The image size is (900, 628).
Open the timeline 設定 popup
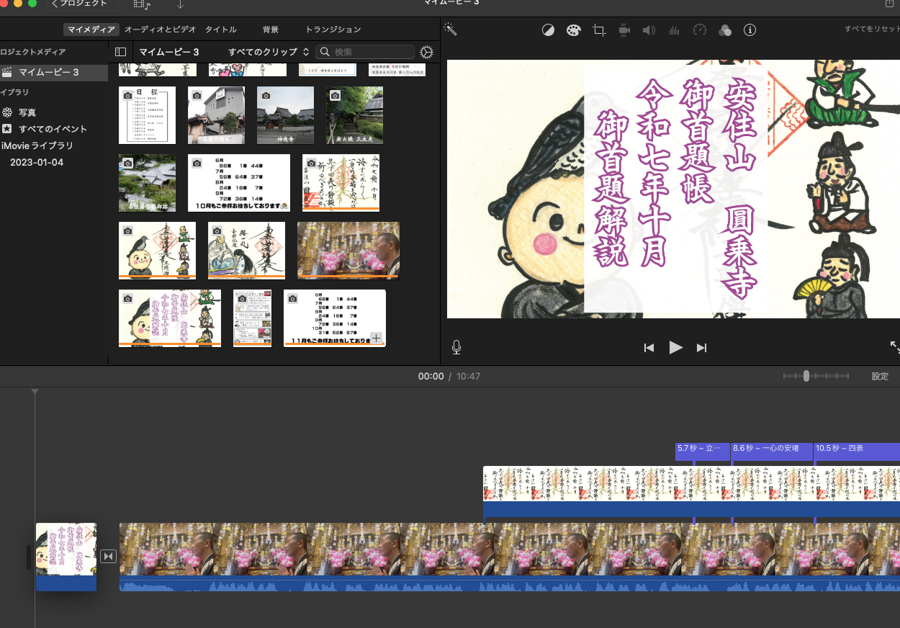880,376
